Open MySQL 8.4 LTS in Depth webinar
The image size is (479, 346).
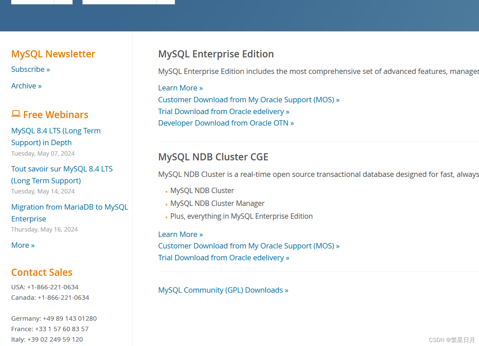pyautogui.click(x=56, y=136)
